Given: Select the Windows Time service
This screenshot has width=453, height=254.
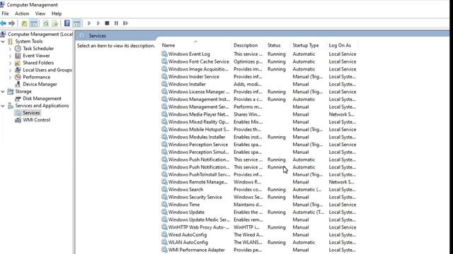Looking at the screenshot, I should [184, 205].
